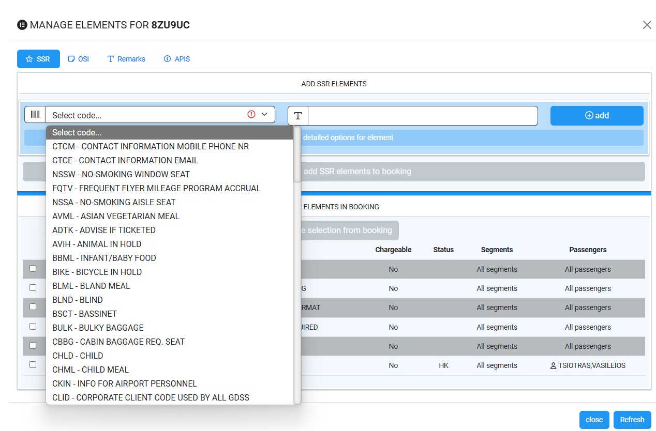This screenshot has width=656, height=431.
Task: Collapse the Select code dropdown via its chevron
Action: (264, 114)
